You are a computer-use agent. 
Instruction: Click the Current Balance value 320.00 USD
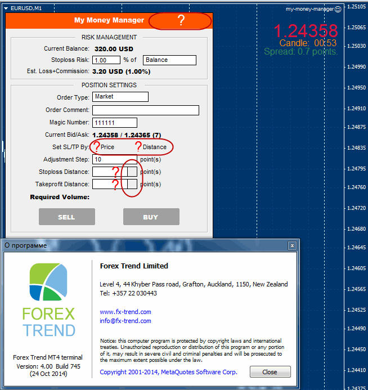click(x=114, y=49)
